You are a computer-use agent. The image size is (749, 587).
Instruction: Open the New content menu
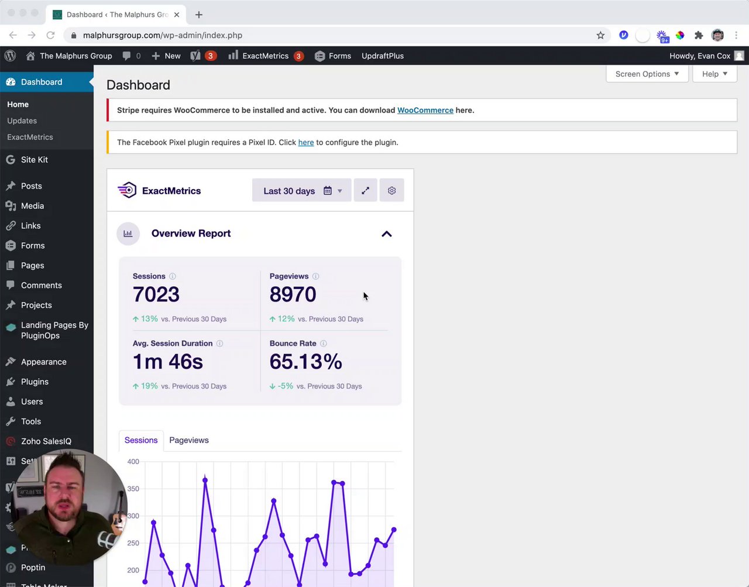pos(166,56)
